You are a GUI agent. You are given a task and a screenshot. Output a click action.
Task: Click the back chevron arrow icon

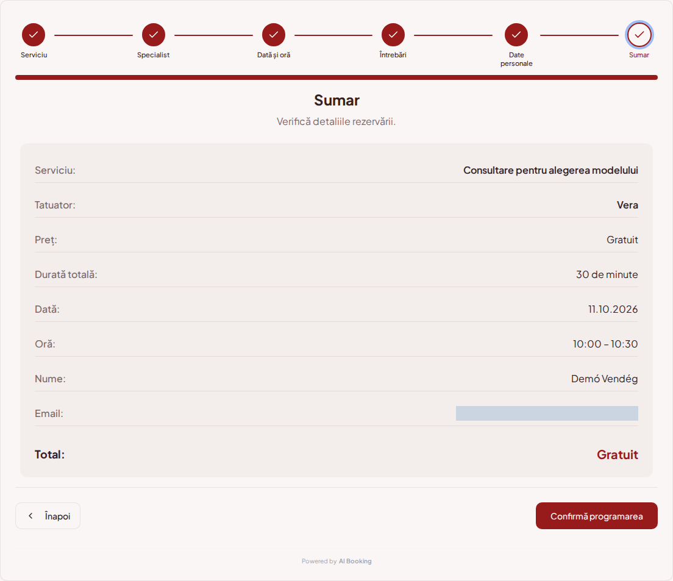pos(30,516)
